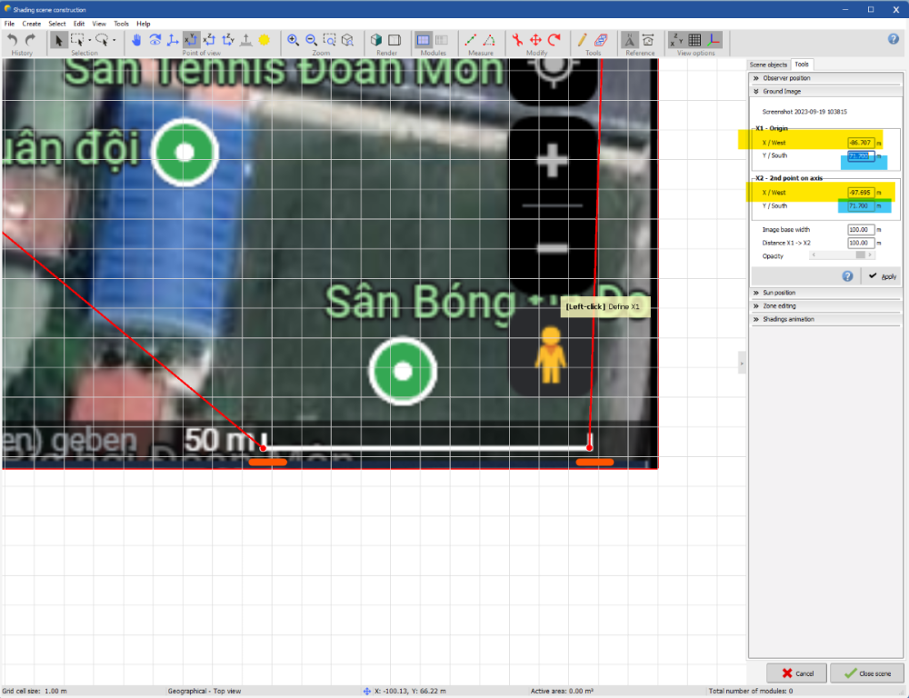
Task: Click the red rotate arrow icon
Action: (x=554, y=40)
